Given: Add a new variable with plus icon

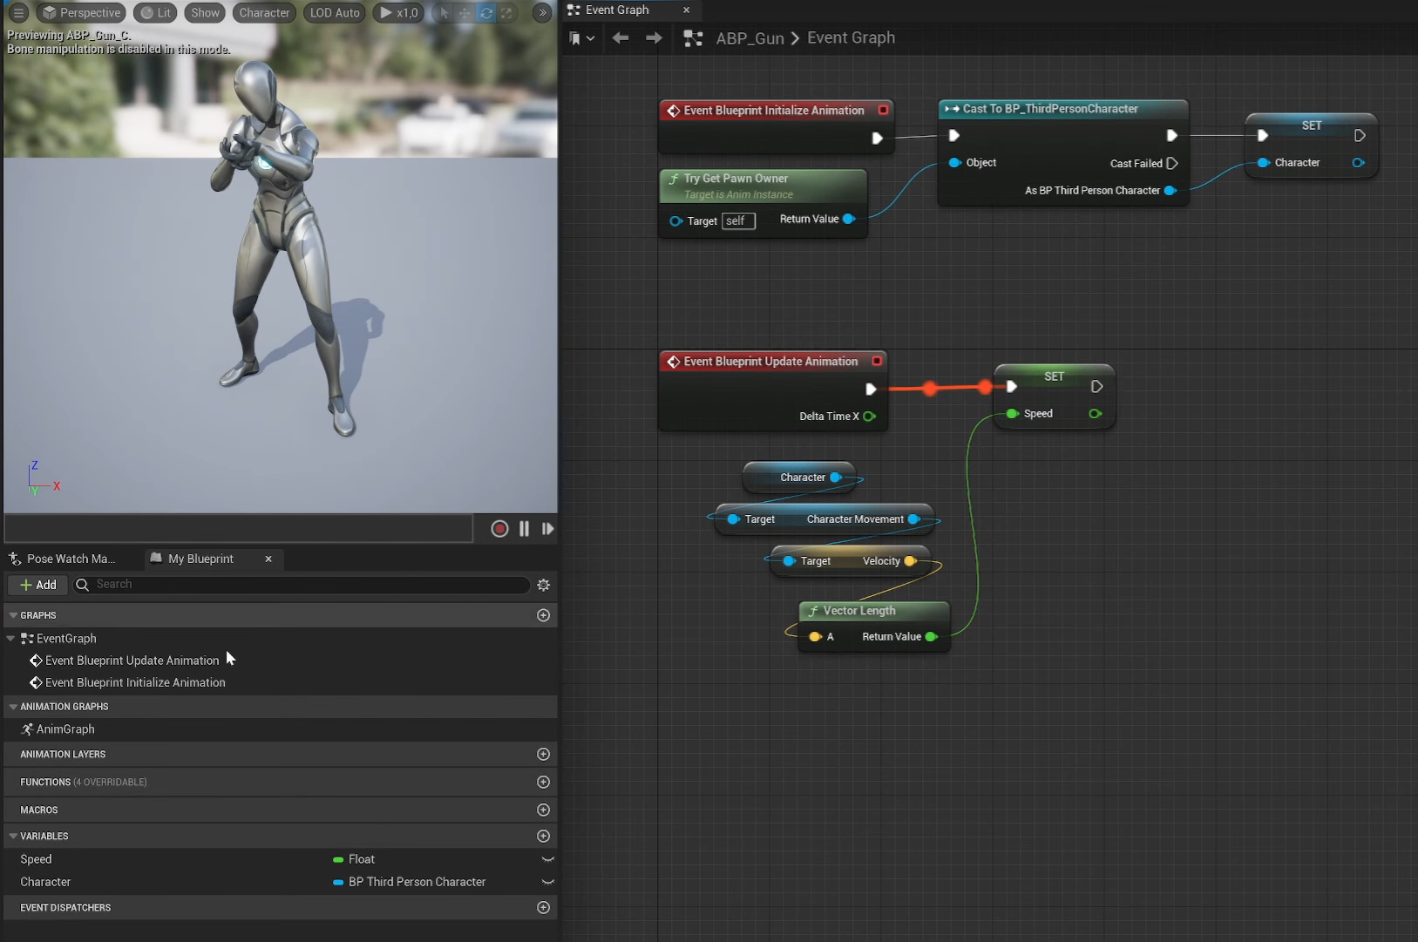Looking at the screenshot, I should [x=543, y=836].
